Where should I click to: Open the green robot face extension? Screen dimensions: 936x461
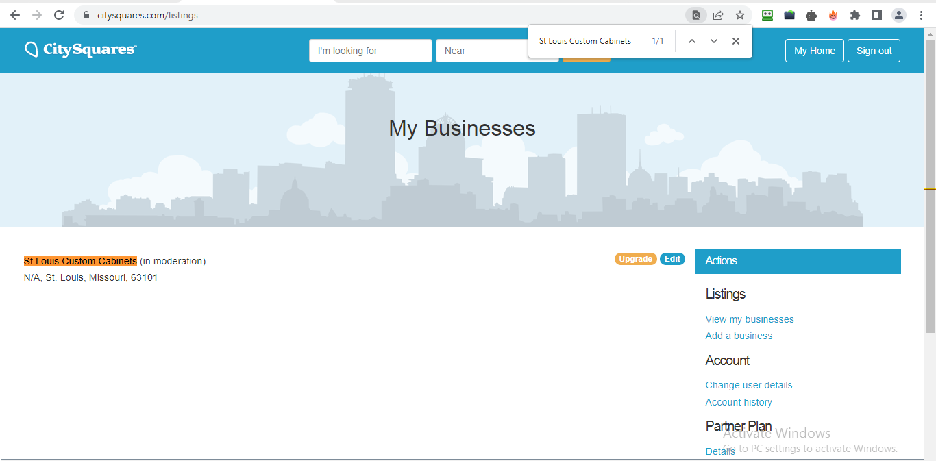(767, 15)
